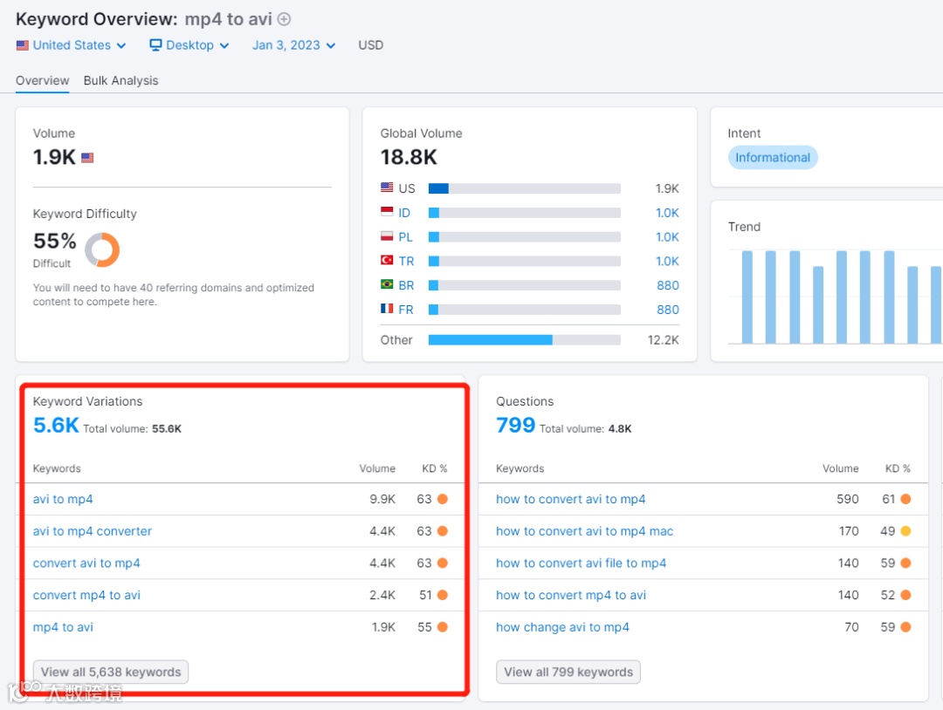Click the Keyword Difficulty donut chart
Viewport: 943px width, 710px height.
coord(102,249)
